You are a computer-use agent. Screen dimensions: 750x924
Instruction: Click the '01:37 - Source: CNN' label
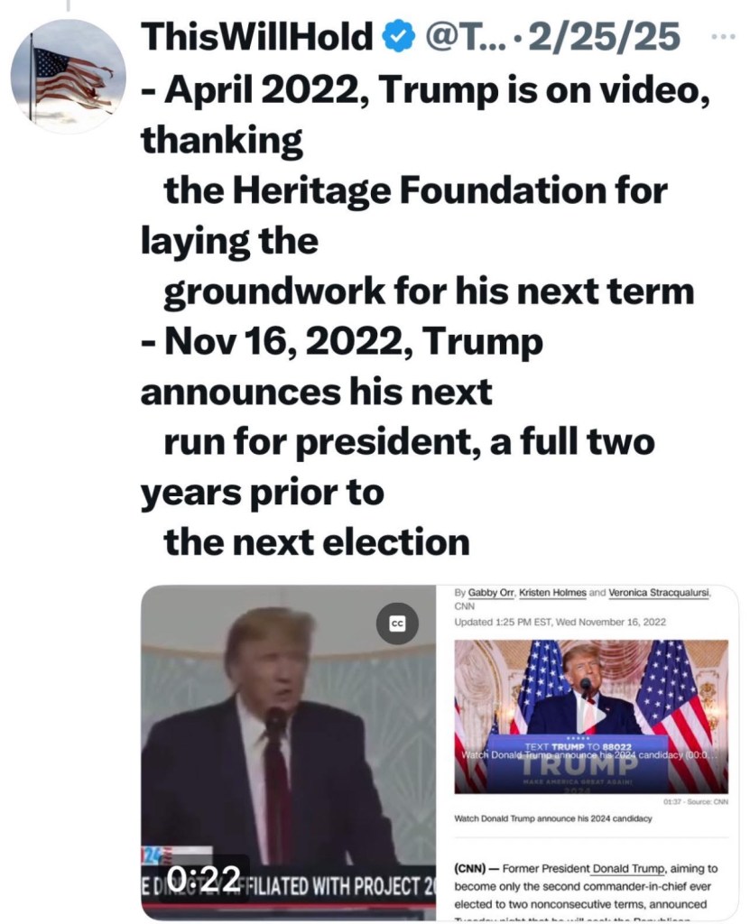(x=696, y=802)
